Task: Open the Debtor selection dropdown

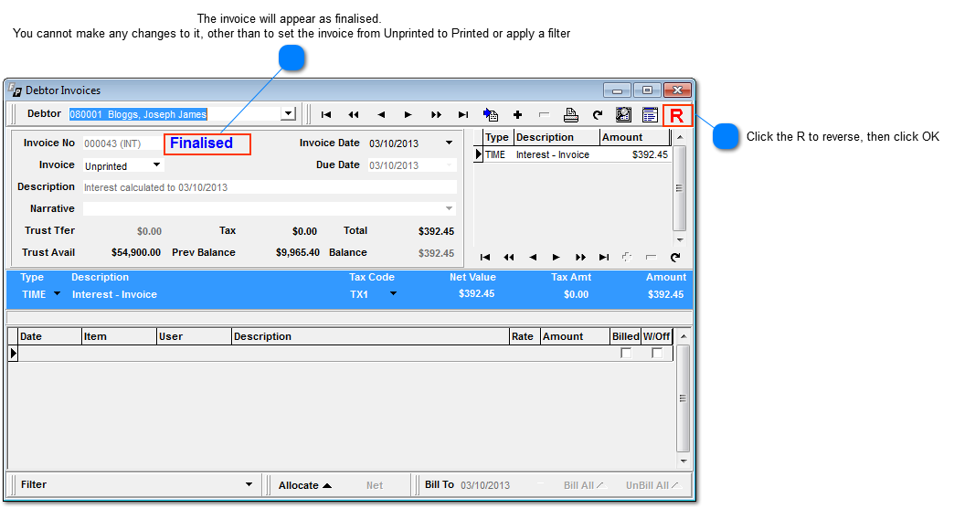Action: (288, 114)
